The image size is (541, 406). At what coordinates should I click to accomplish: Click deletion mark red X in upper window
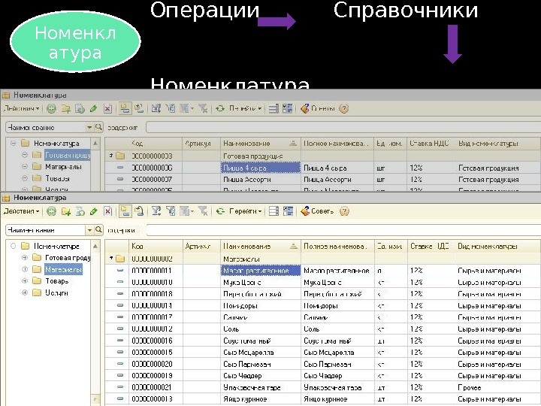pos(108,109)
